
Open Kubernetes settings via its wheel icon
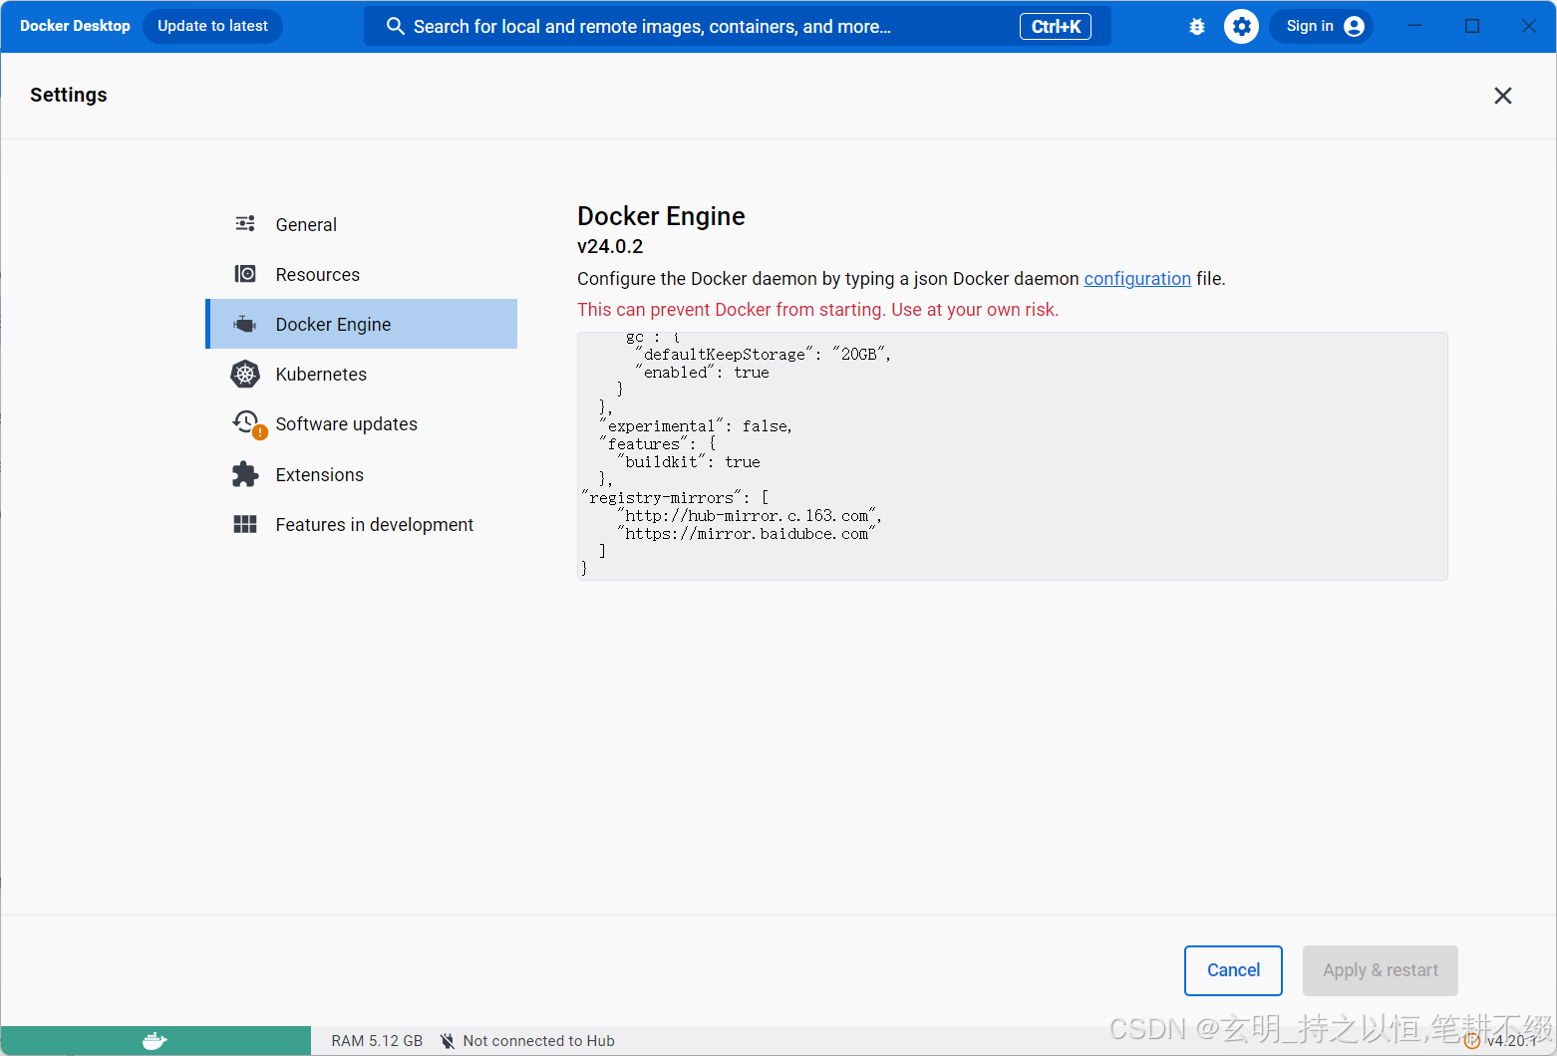click(x=244, y=374)
